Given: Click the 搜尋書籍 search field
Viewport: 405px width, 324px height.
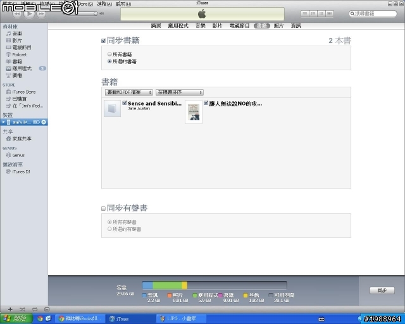Looking at the screenshot, I should click(373, 13).
